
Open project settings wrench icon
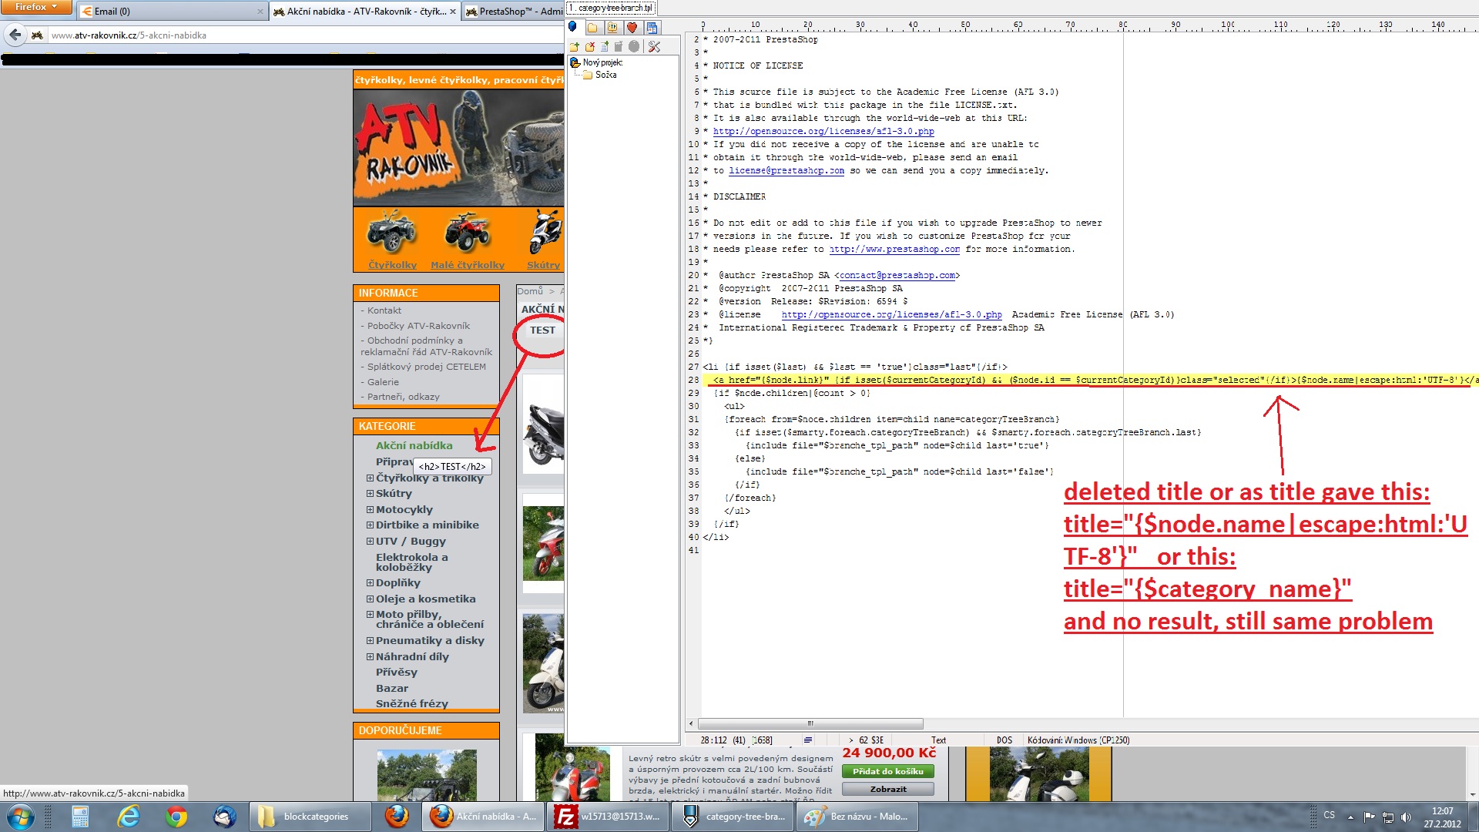pyautogui.click(x=654, y=47)
